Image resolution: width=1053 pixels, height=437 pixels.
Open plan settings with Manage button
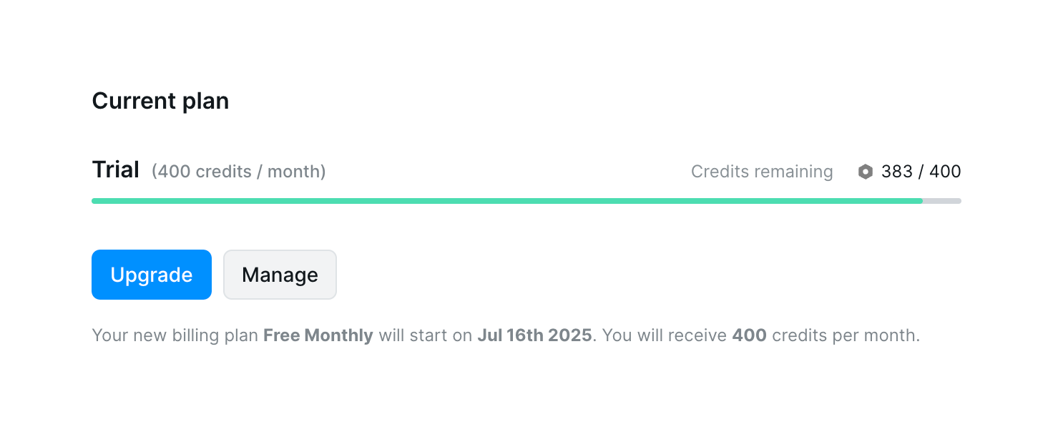[280, 275]
